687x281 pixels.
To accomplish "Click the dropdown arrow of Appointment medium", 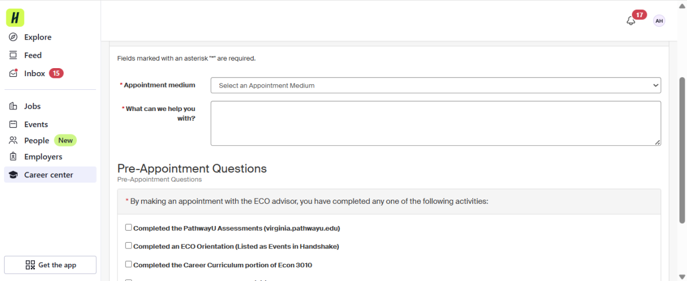I will [656, 85].
